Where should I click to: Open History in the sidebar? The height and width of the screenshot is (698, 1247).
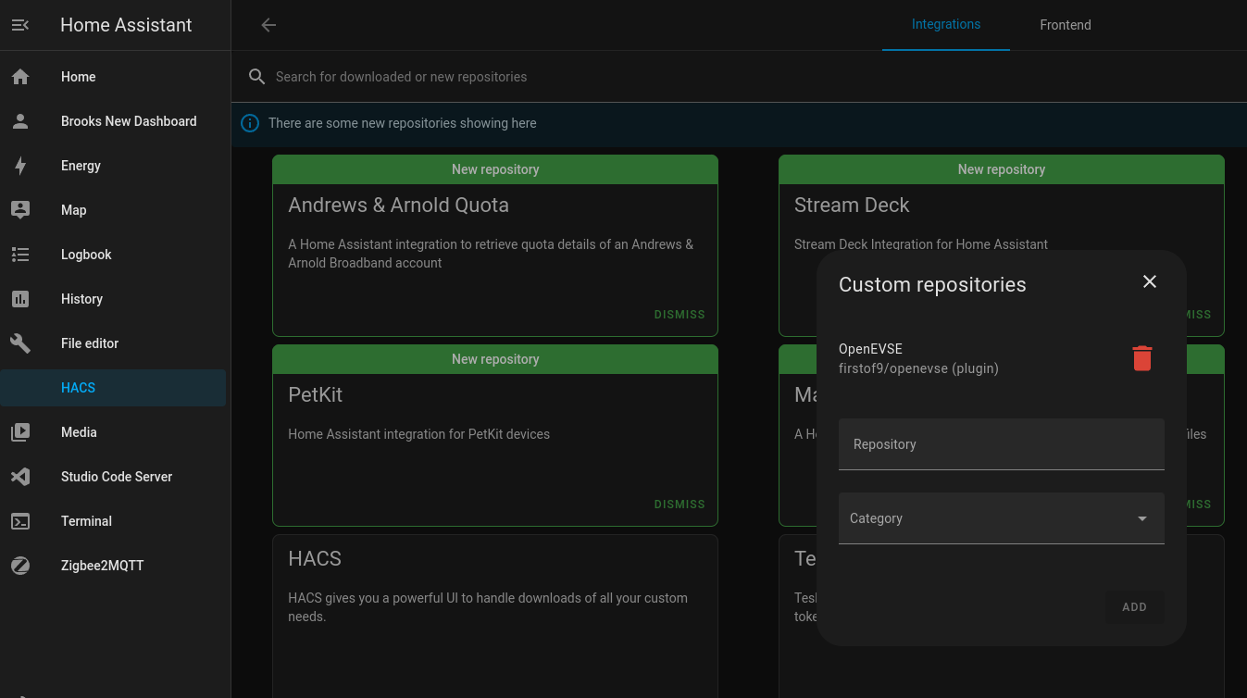pos(113,299)
